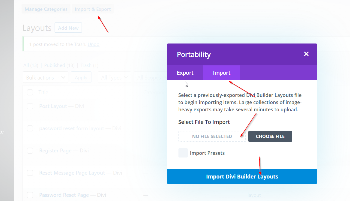Click the No File Selected field

[x=212, y=136]
